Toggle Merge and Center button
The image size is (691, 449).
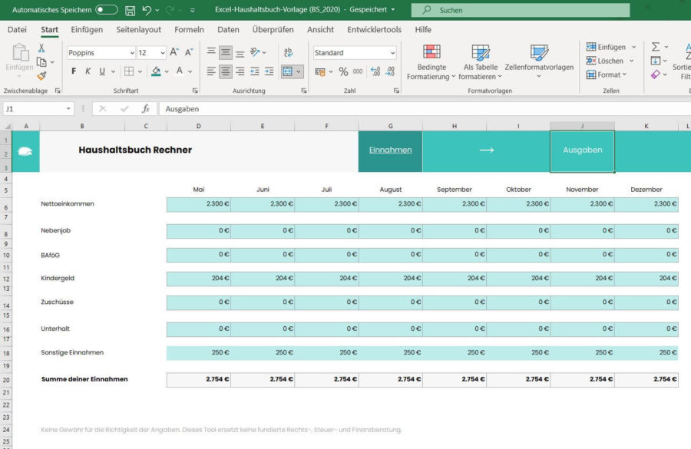(288, 71)
